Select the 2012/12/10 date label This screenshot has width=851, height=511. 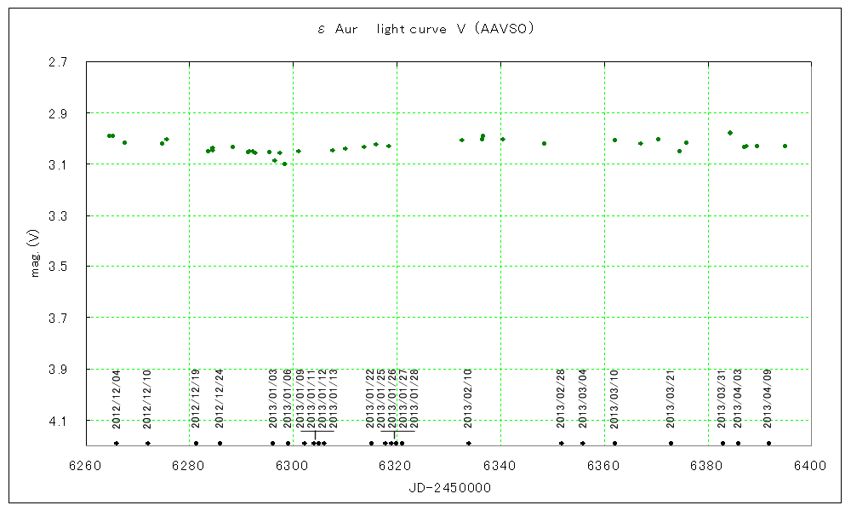[x=147, y=399]
